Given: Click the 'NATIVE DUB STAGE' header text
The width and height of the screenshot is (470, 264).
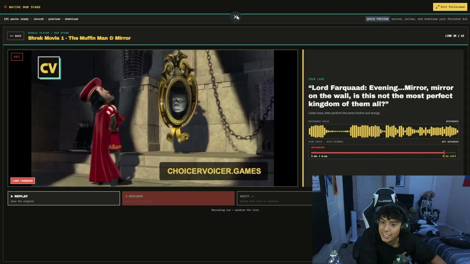Looking at the screenshot, I should 25,7.
